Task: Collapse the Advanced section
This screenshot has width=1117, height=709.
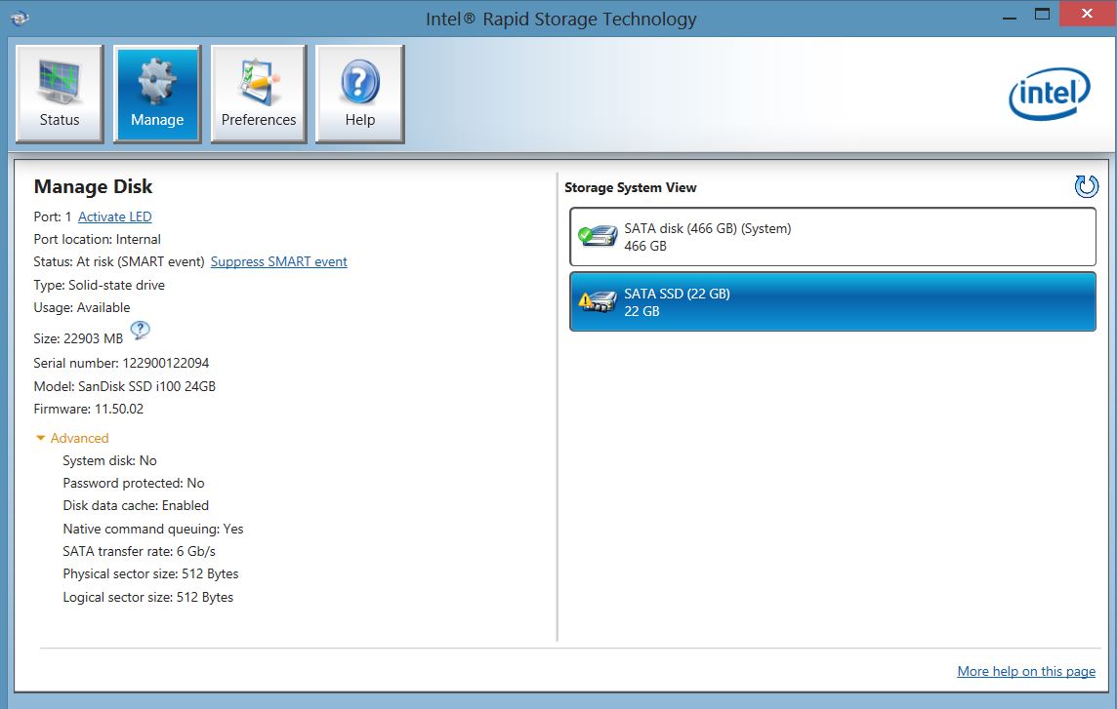Action: click(72, 438)
